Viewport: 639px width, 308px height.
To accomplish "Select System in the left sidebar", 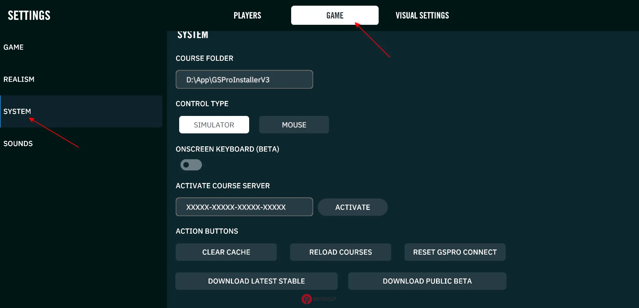I will [x=17, y=111].
